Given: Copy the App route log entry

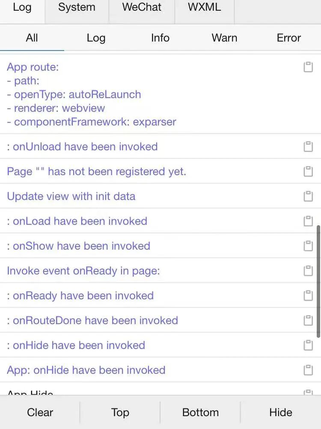Looking at the screenshot, I should [x=308, y=67].
